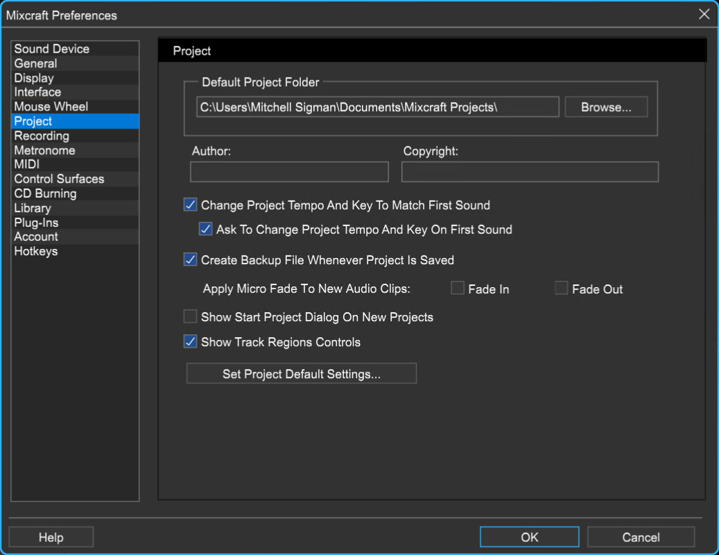Enable the Fade In micro fade checkbox
Screen dimensions: 719x555
(x=457, y=288)
